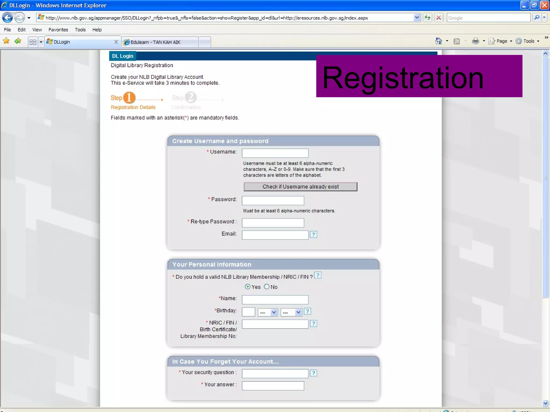
Task: Open the File menu
Action: pos(8,30)
